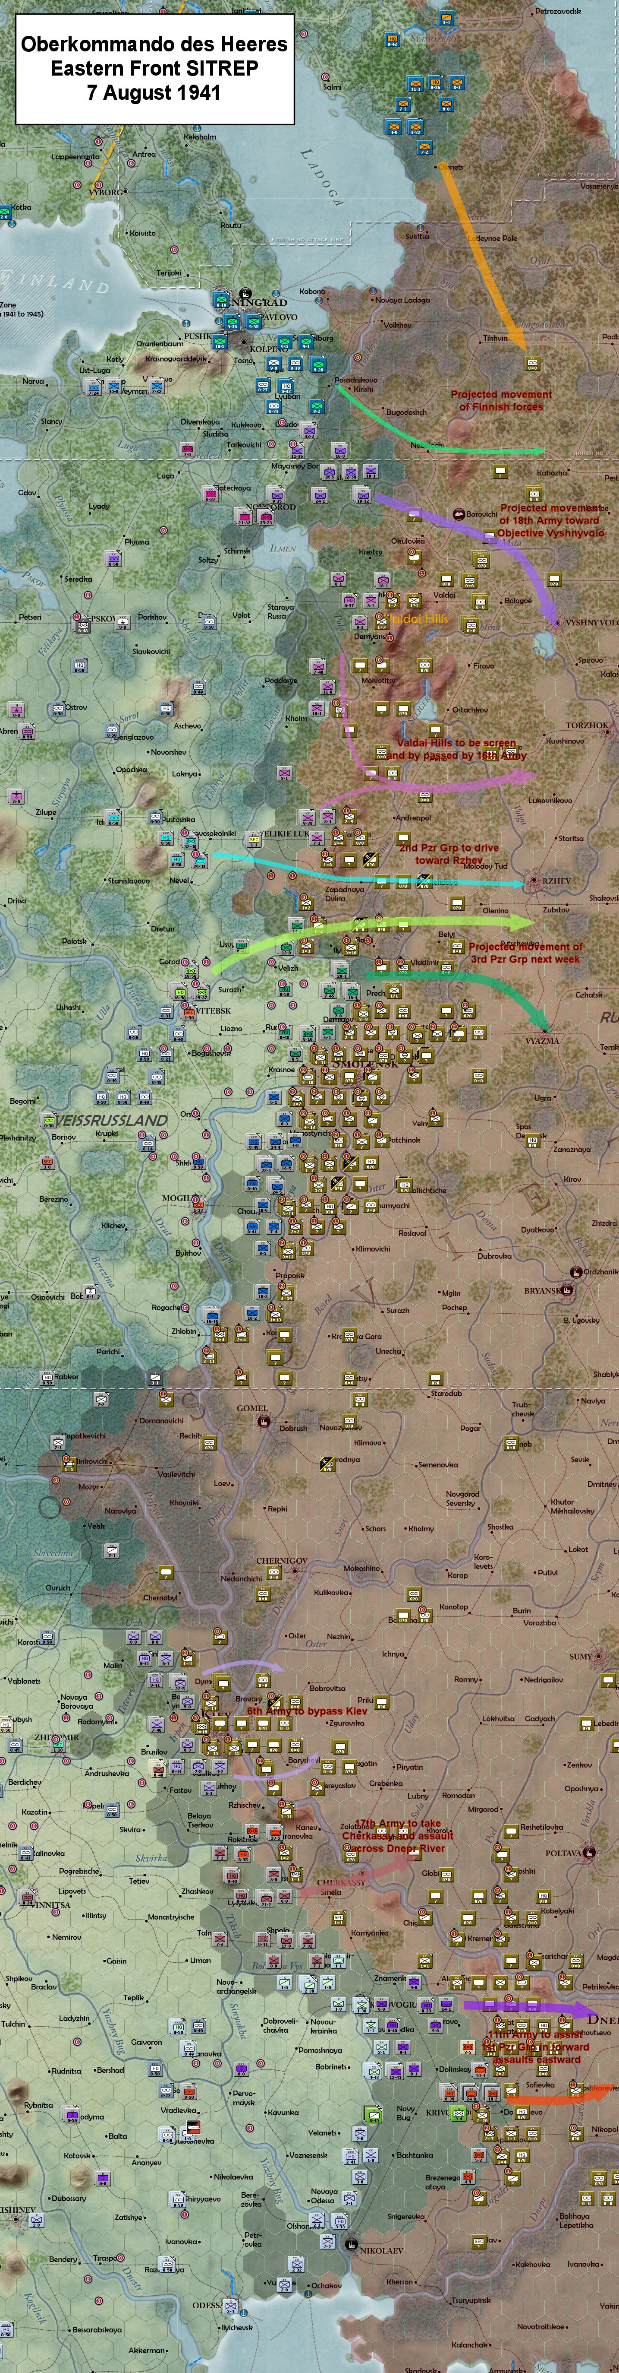Click the '17th Army to take Cherkassy' annotation

coord(398,1835)
